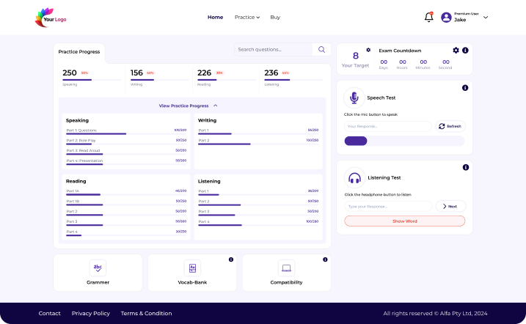Go to the Home menu item
526x324 pixels.
pyautogui.click(x=215, y=17)
